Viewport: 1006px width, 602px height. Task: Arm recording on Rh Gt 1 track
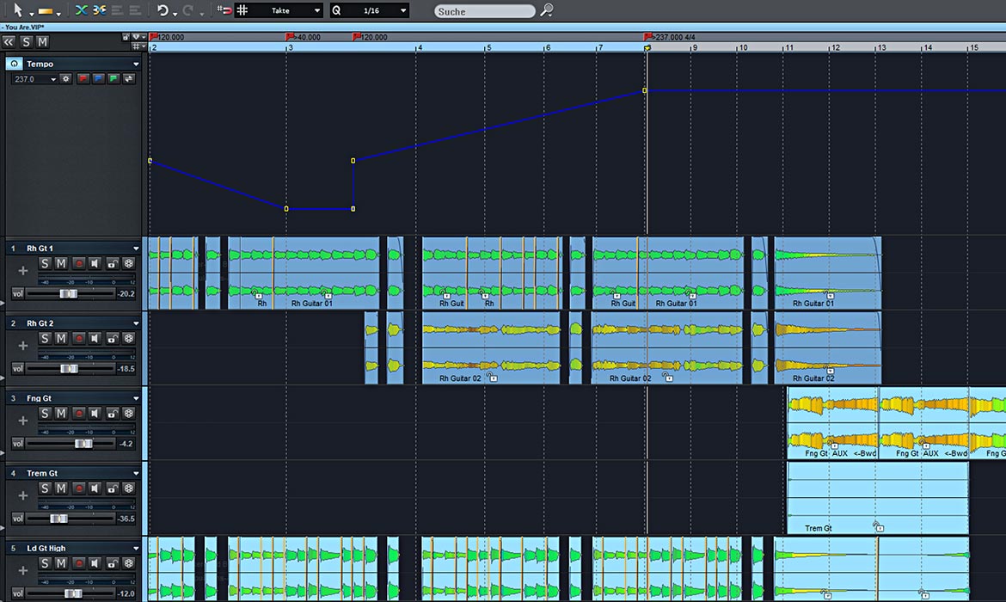pos(79,263)
